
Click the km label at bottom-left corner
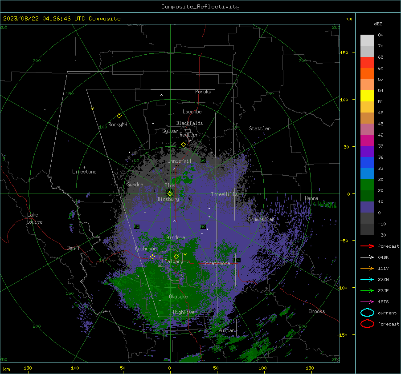(6, 369)
